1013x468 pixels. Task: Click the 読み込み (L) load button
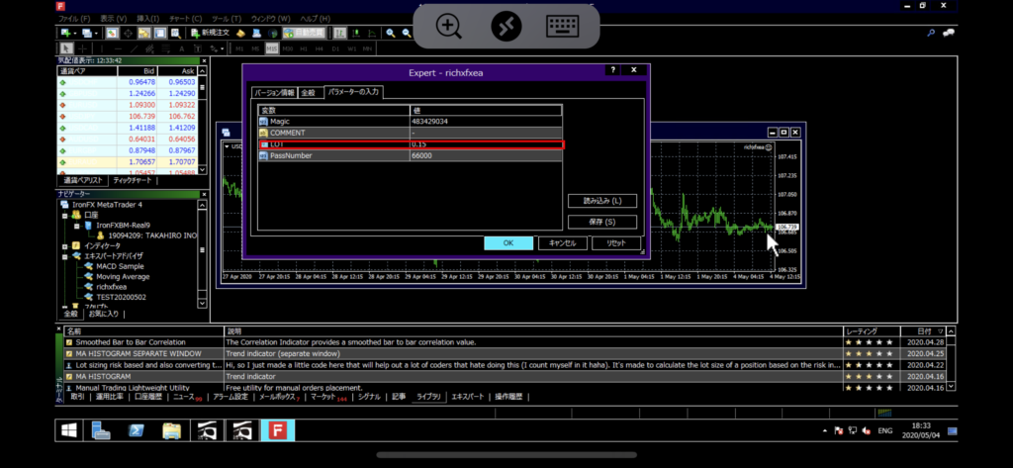click(x=601, y=201)
